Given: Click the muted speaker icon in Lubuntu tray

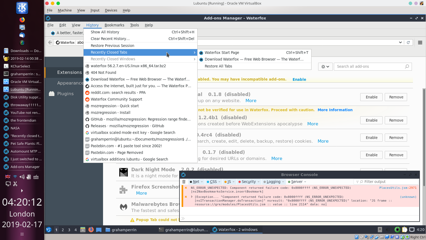Looking at the screenshot, I should coord(388,230).
